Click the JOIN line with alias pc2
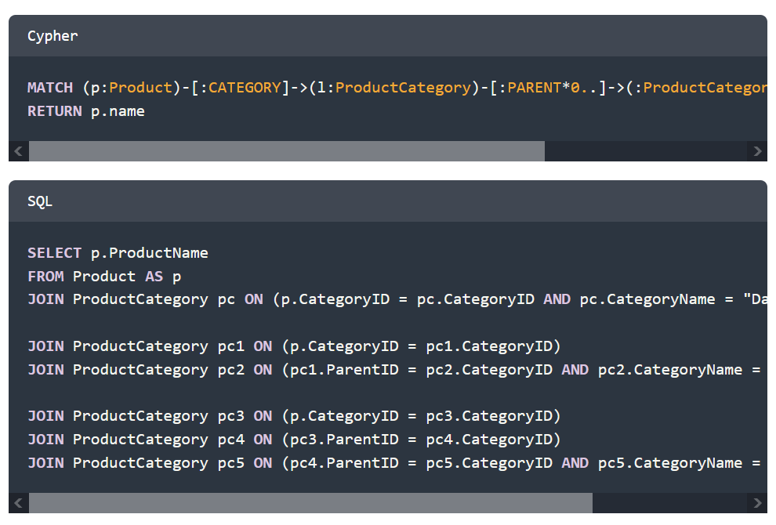 click(394, 370)
